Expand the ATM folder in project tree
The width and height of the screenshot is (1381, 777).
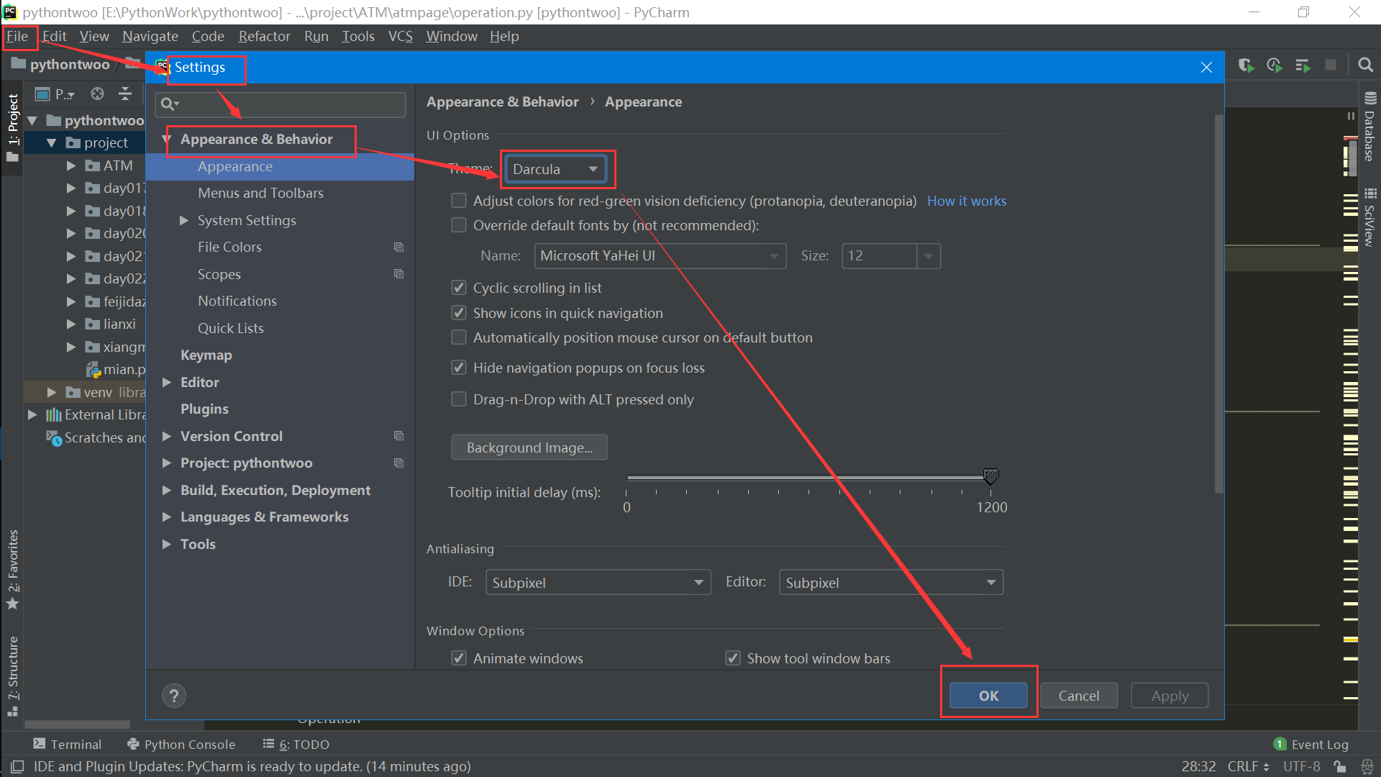pos(71,165)
